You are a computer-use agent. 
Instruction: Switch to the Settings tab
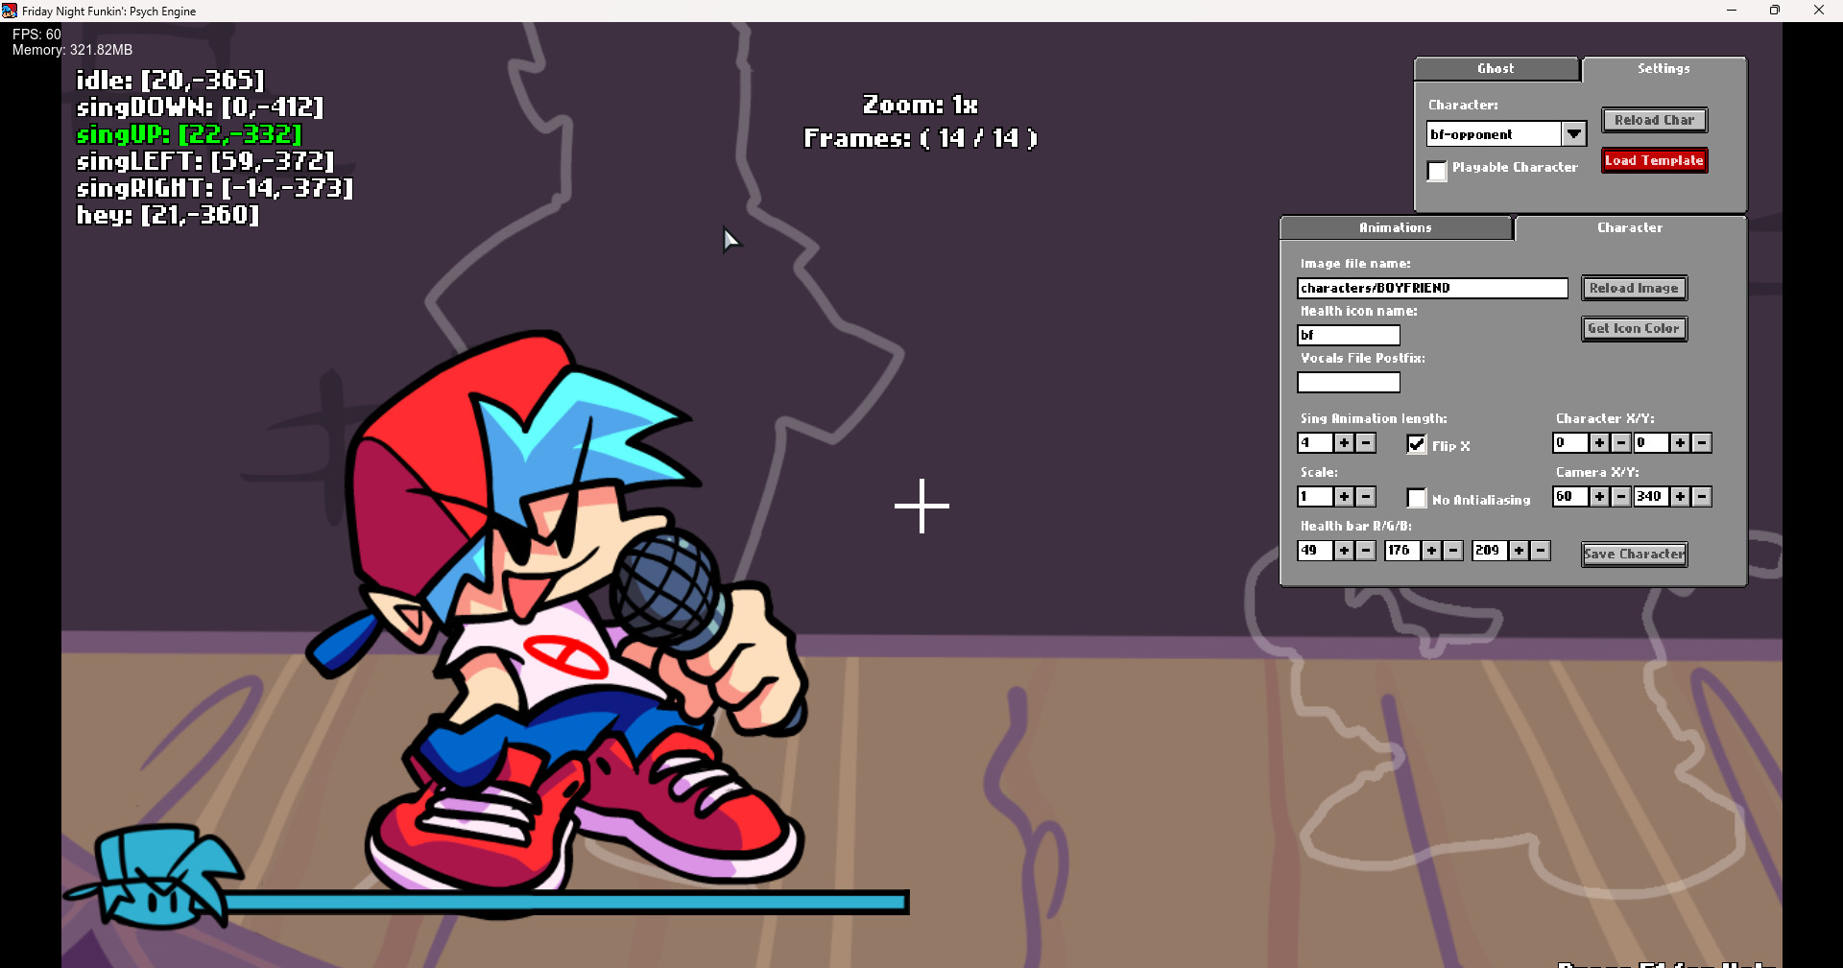point(1664,69)
